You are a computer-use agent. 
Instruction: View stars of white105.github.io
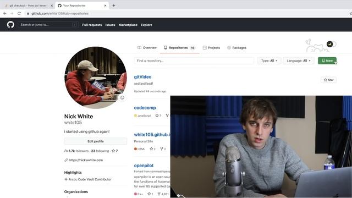(x=152, y=149)
